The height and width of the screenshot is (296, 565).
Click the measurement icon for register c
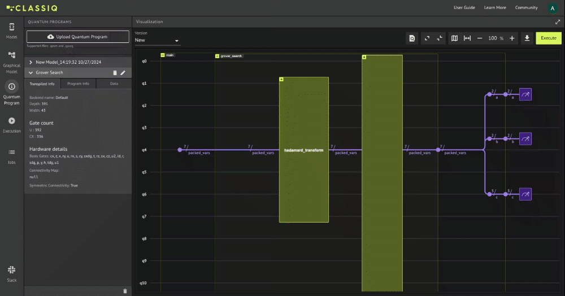[525, 194]
